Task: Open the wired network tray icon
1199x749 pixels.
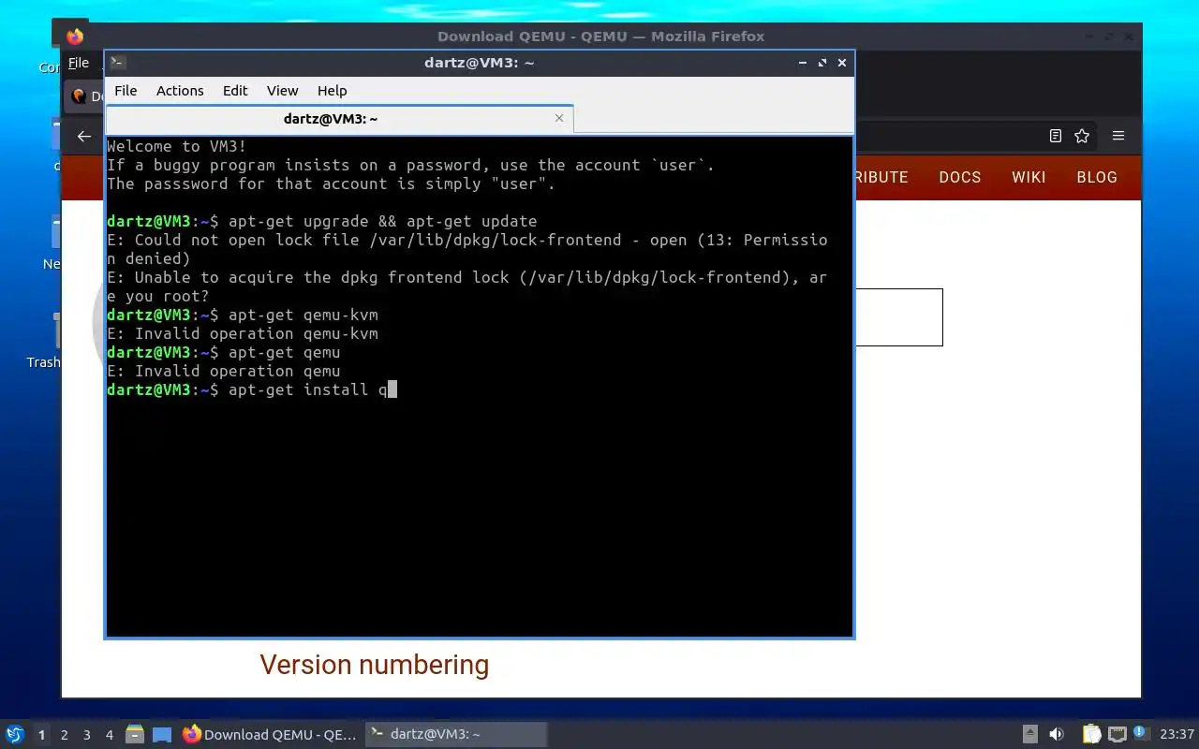Action: [1118, 734]
